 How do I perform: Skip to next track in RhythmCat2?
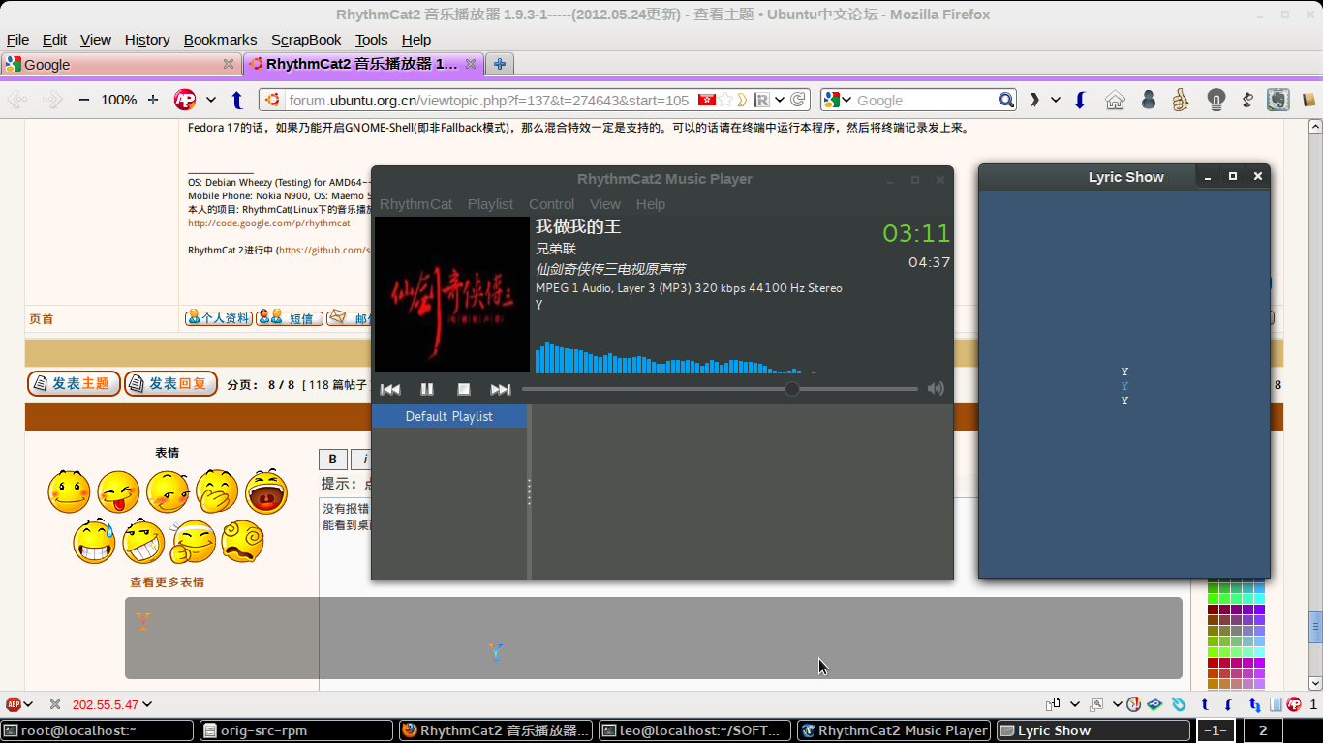pyautogui.click(x=501, y=389)
